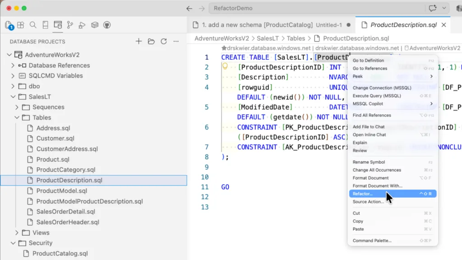Image resolution: width=462 pixels, height=260 pixels.
Task: Choose Add File to Chat
Action: click(x=393, y=127)
